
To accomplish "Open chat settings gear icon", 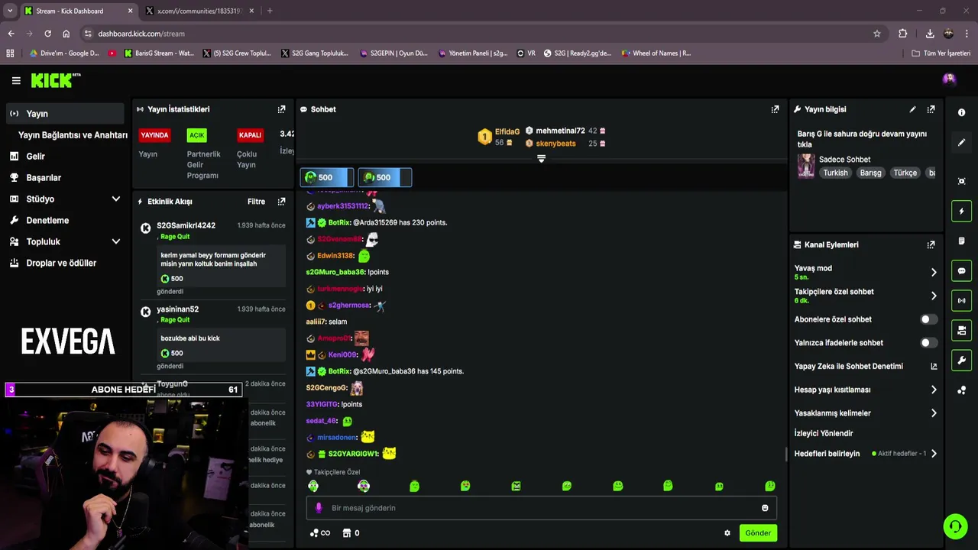I will click(727, 533).
